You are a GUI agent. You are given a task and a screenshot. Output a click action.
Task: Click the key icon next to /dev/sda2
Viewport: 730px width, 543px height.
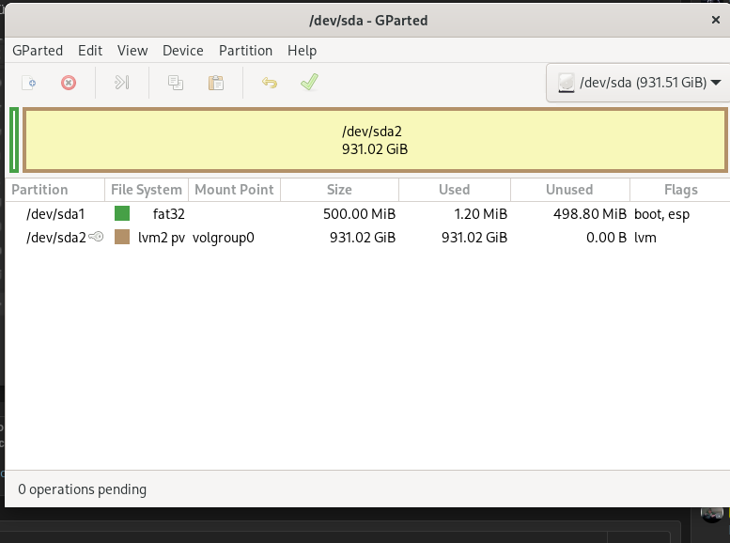[x=96, y=237]
